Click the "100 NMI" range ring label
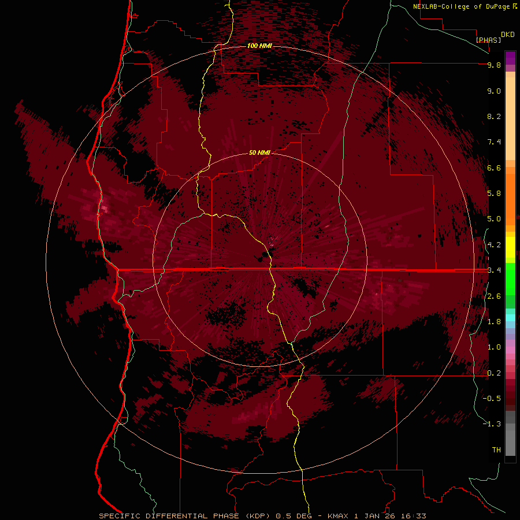520x520 pixels. [x=259, y=46]
